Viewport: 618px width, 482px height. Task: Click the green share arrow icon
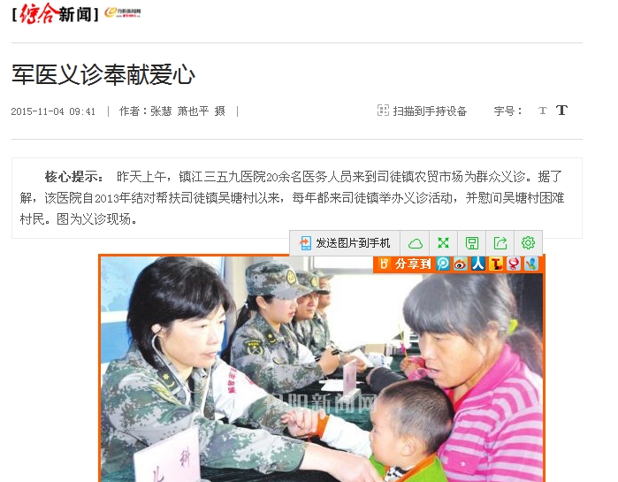[x=500, y=243]
